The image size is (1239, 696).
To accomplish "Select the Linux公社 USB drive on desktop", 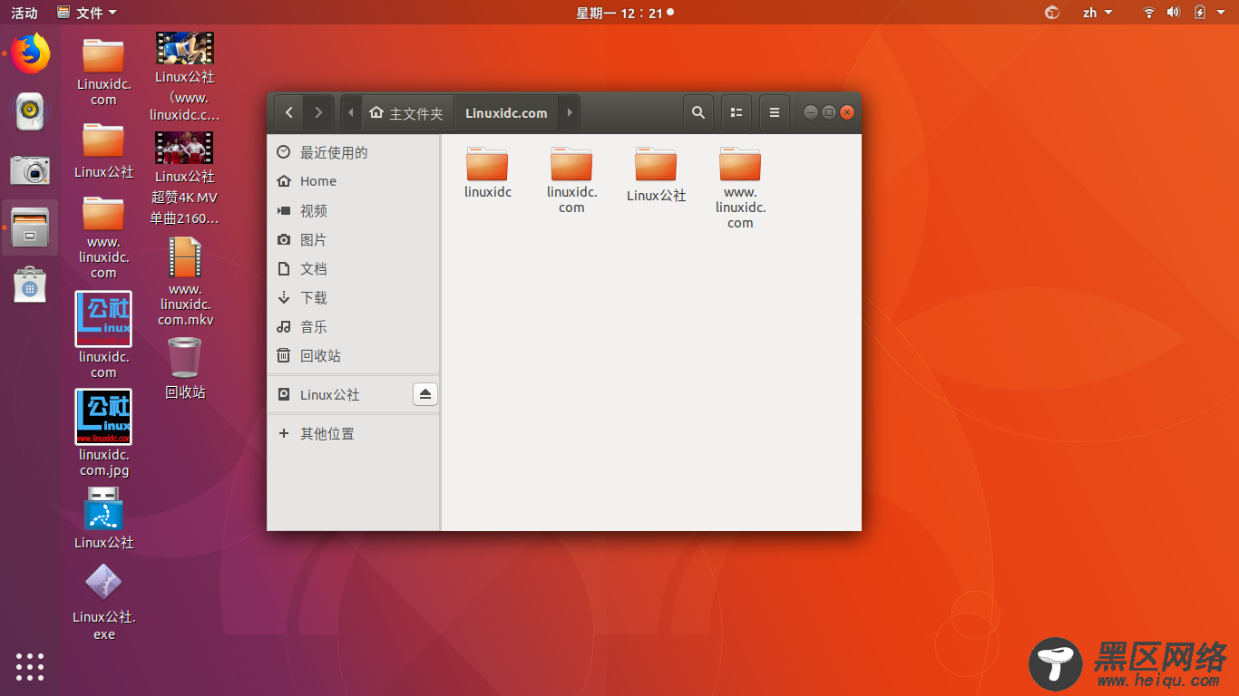I will (103, 518).
